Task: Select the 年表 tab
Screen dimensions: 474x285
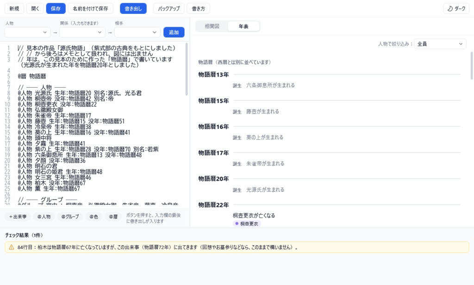Action: (243, 26)
